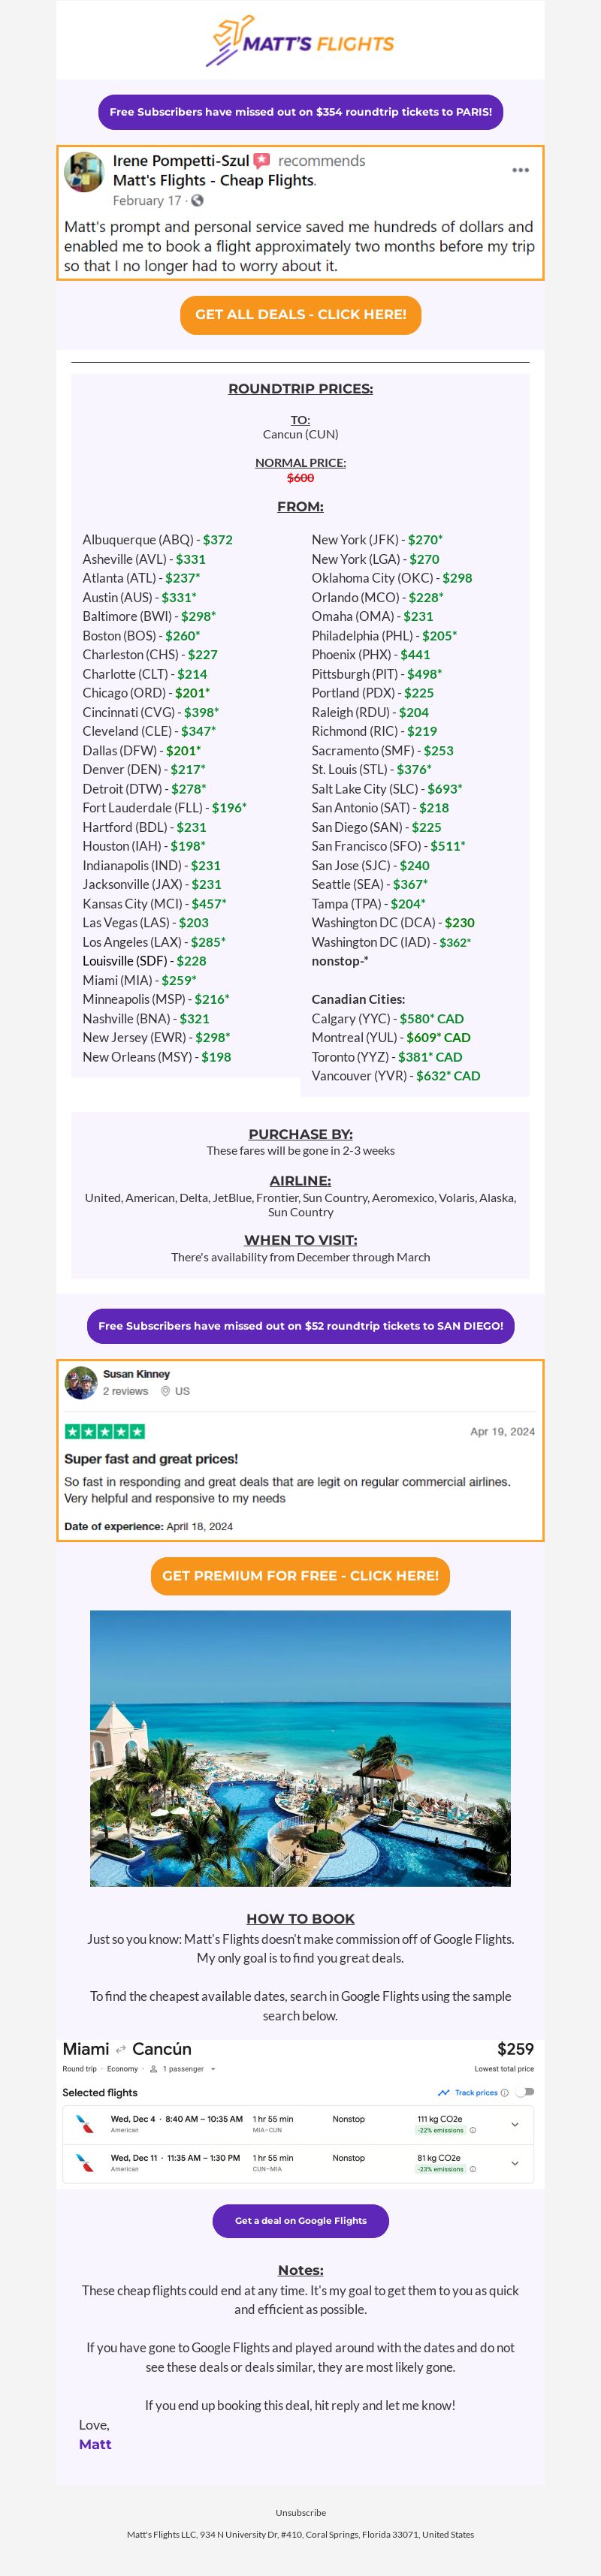The image size is (601, 2576).
Task: Expand the Dec 4 flight details chevron
Action: click(x=515, y=2124)
